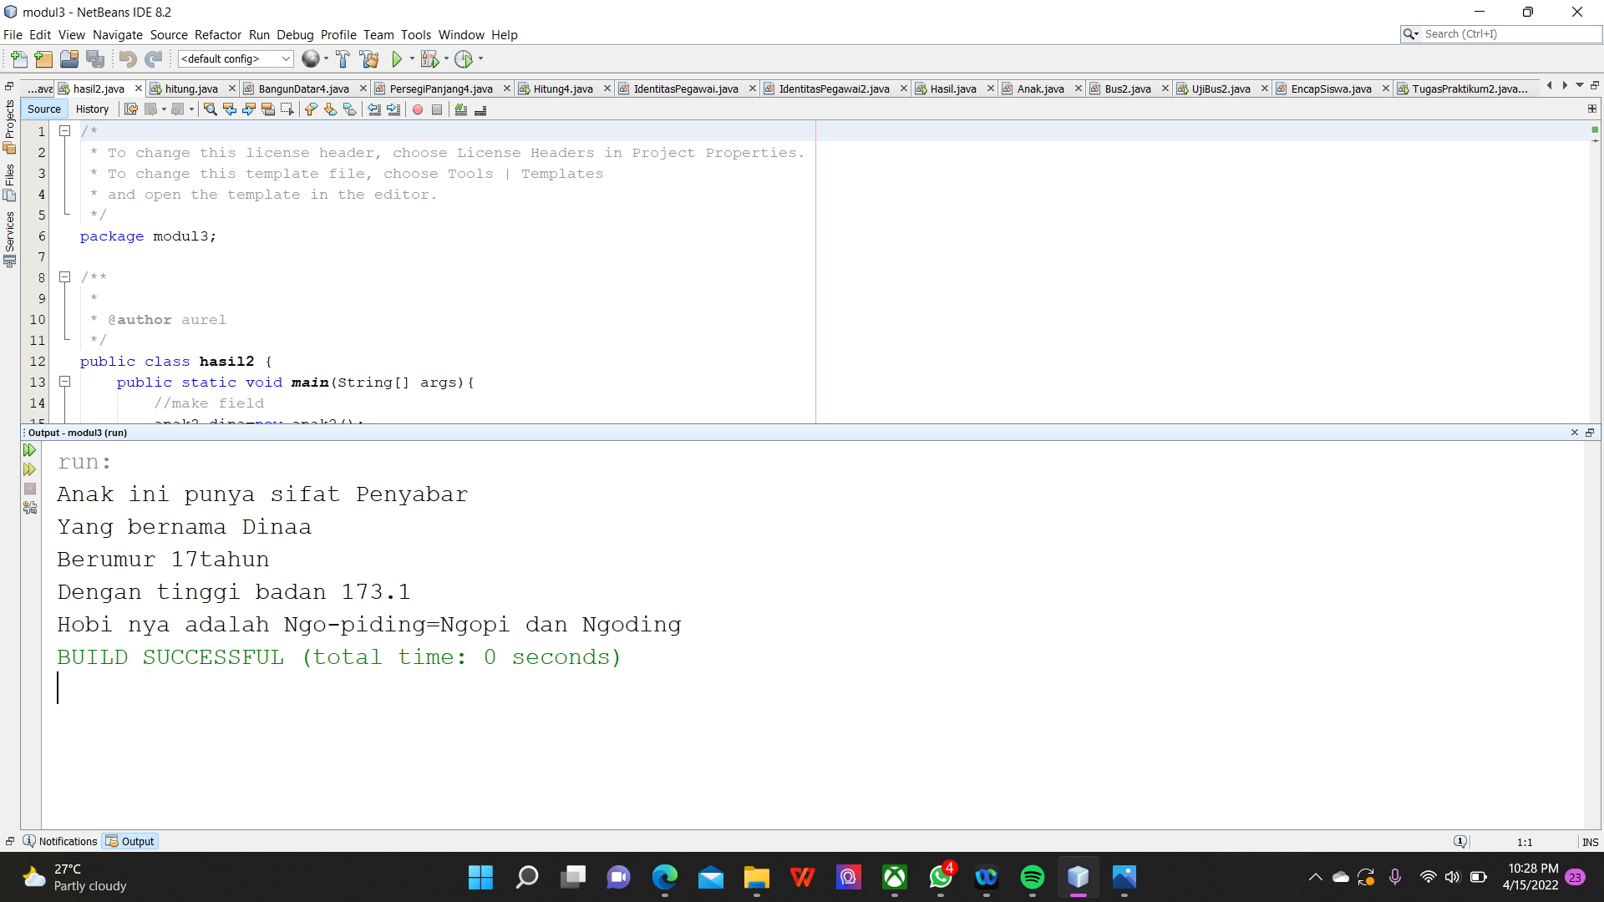This screenshot has width=1604, height=902.
Task: Run the project with the green play icon
Action: 397,58
